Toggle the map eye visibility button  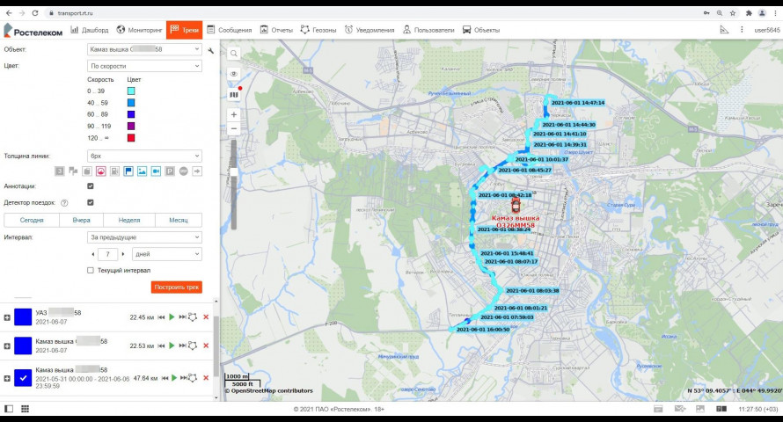pyautogui.click(x=234, y=75)
